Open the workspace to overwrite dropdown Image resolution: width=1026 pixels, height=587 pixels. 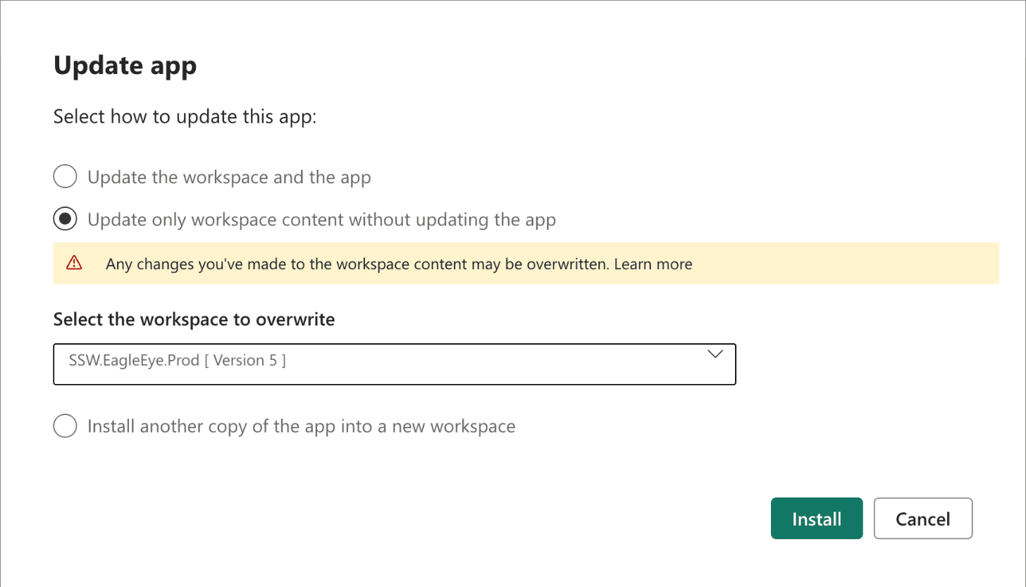point(395,364)
